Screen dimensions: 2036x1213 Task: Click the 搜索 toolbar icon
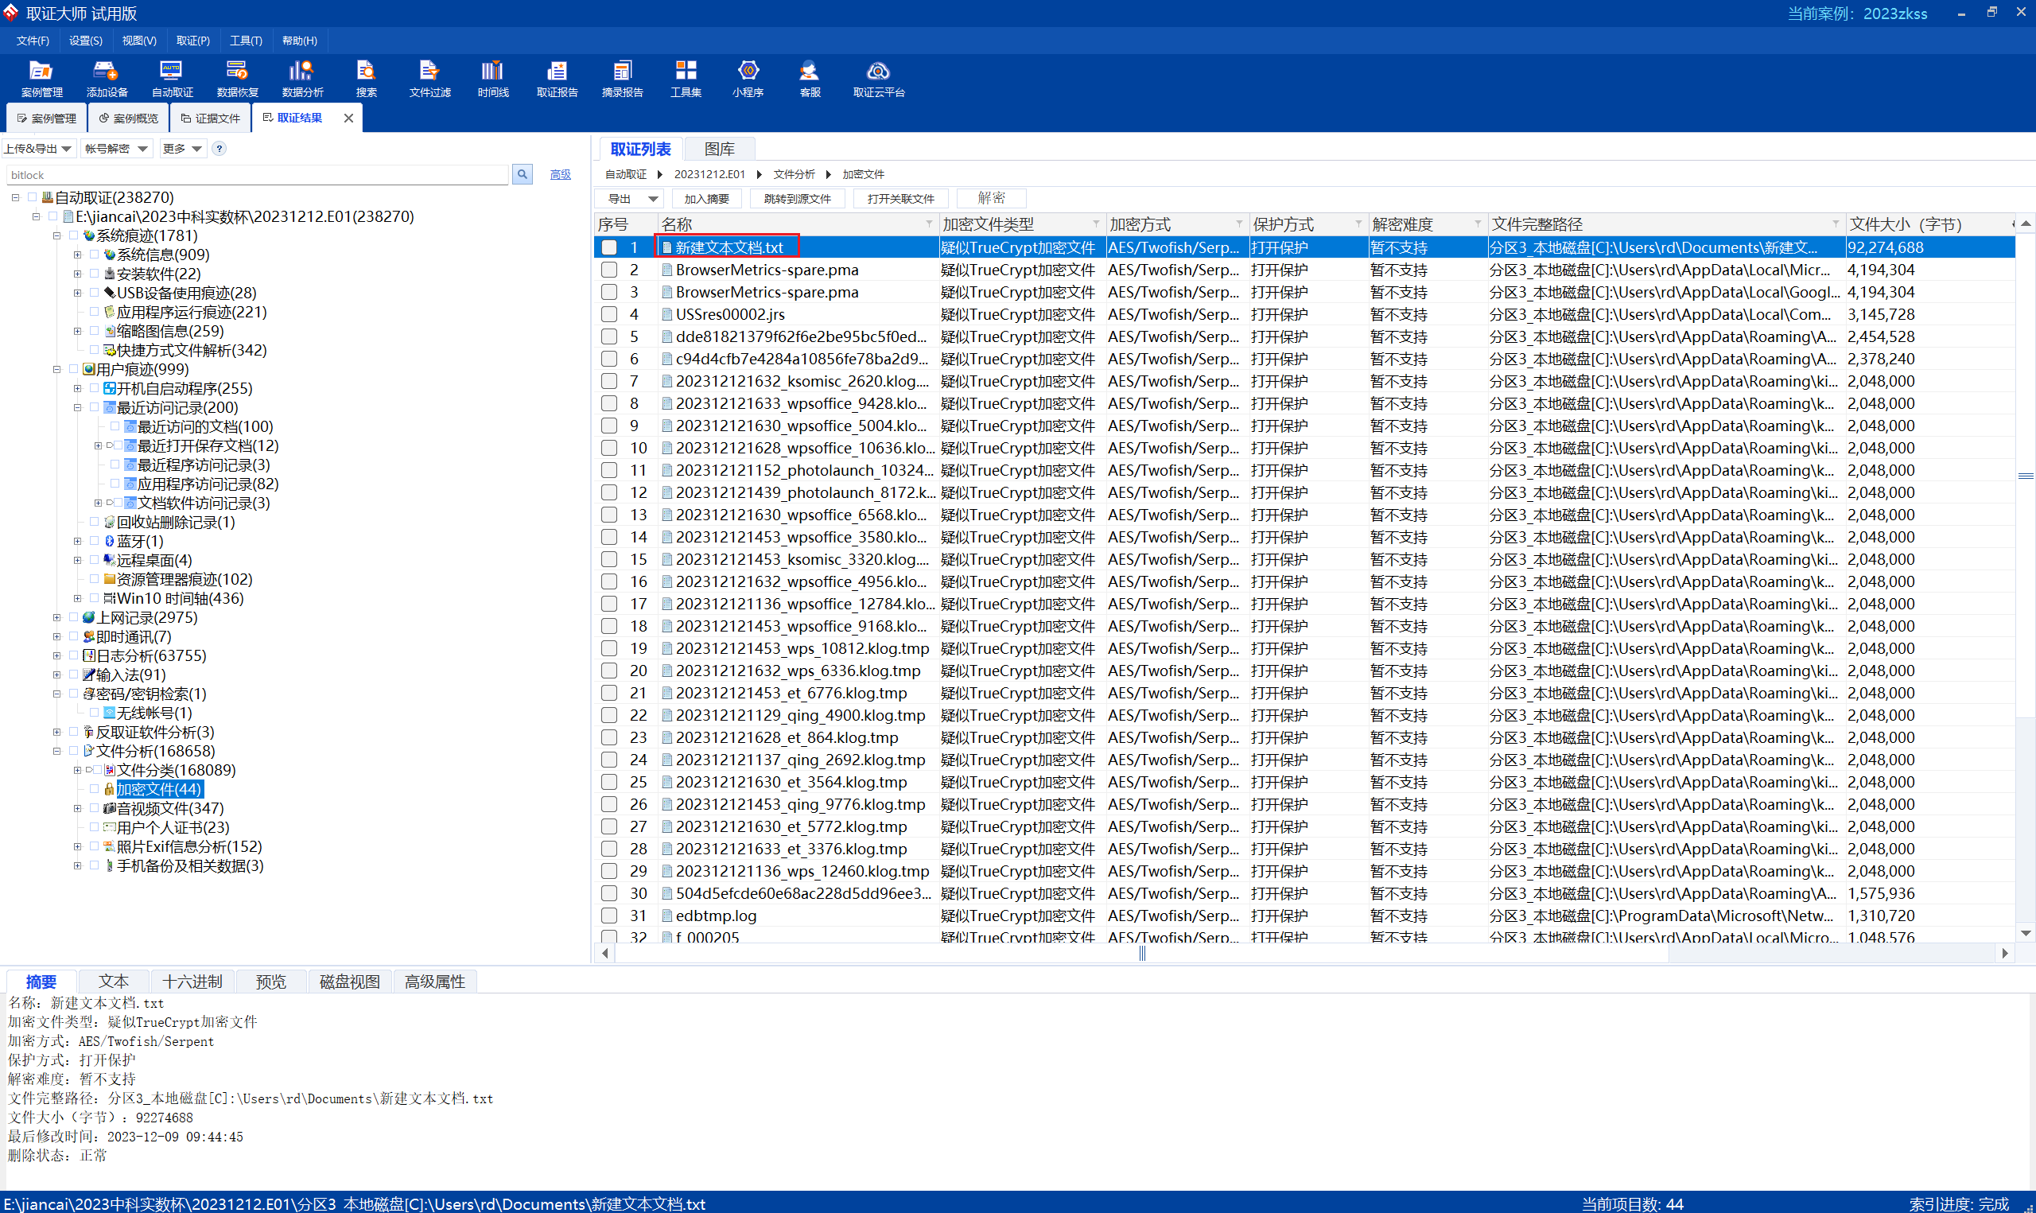coord(367,79)
